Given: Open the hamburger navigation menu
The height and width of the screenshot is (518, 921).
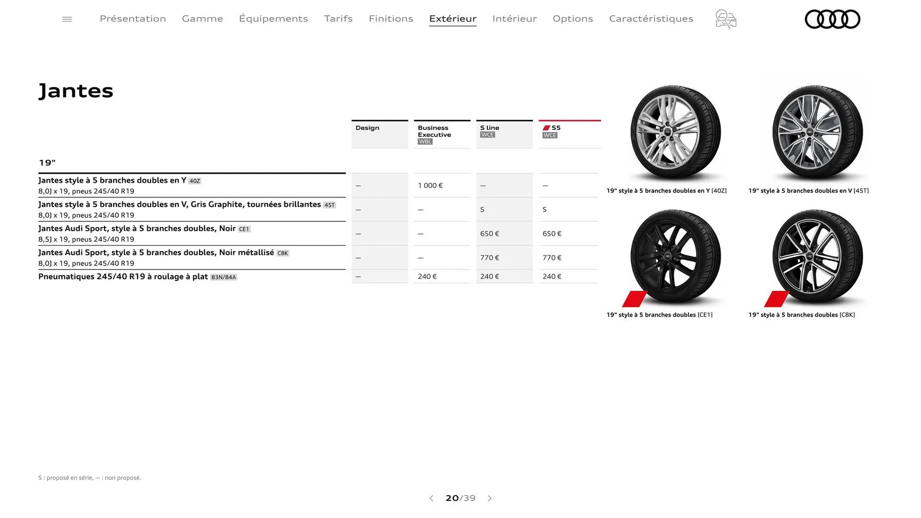Looking at the screenshot, I should (x=67, y=19).
